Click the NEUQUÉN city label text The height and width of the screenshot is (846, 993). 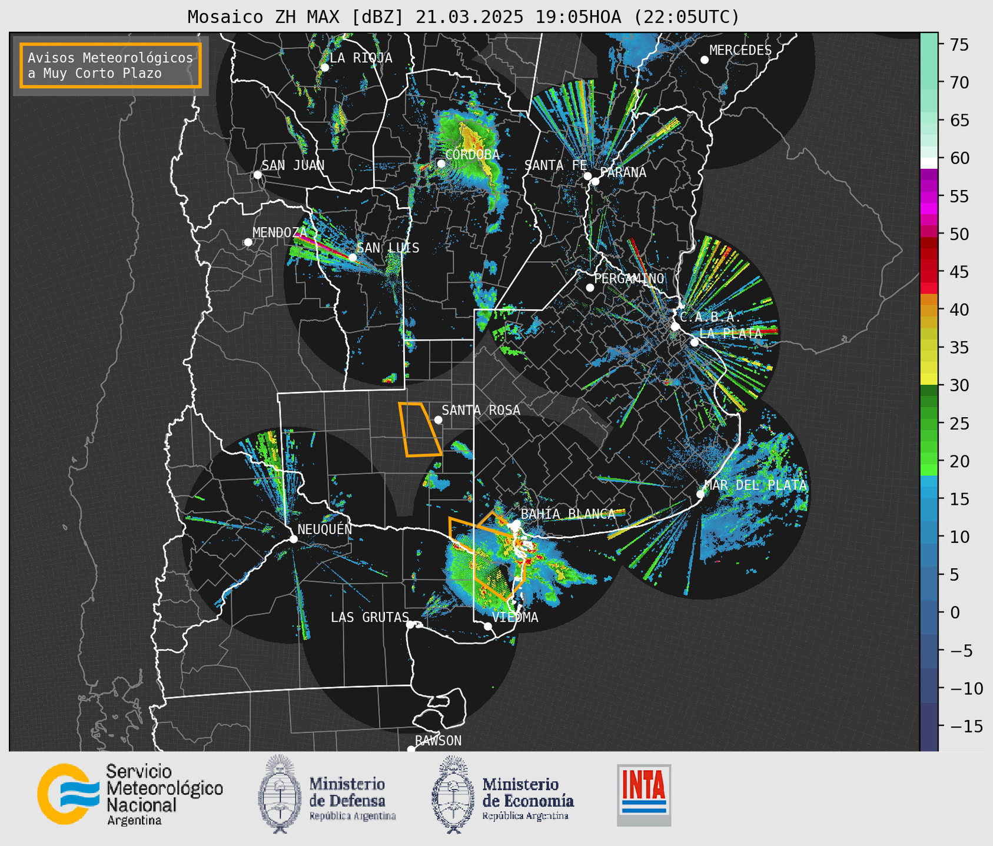pos(325,529)
